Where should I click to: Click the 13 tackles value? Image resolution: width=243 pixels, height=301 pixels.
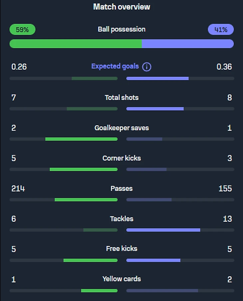coord(227,219)
